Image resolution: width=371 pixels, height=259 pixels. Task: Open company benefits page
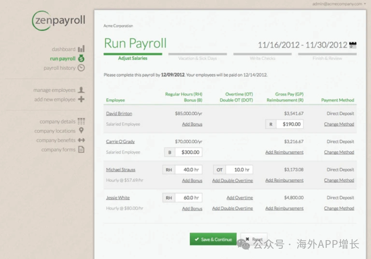coord(56,140)
